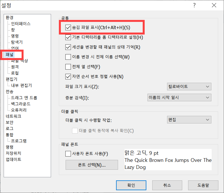Uncheck 기본 디렉터리를 홈 디렉터리로 설정

point(68,37)
